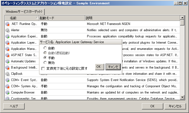Image resolution: width=189 pixels, height=113 pixels.
Task: Sort the list by 名前 column header
Action: (x=22, y=18)
